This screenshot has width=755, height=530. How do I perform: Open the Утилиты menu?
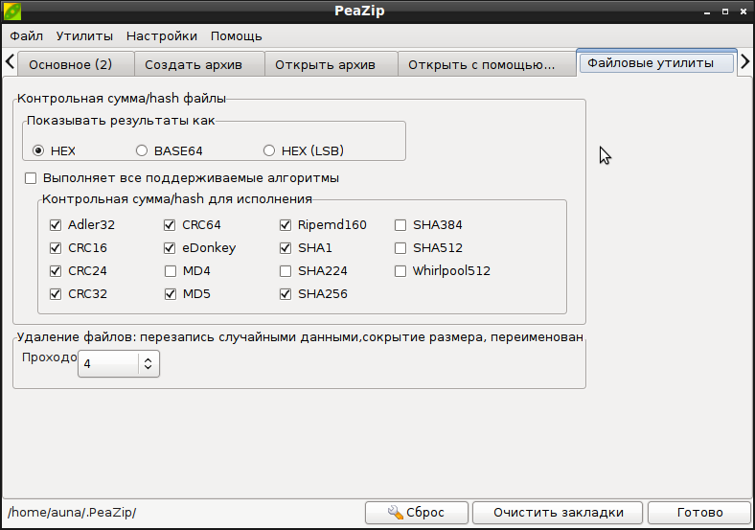pyautogui.click(x=84, y=36)
